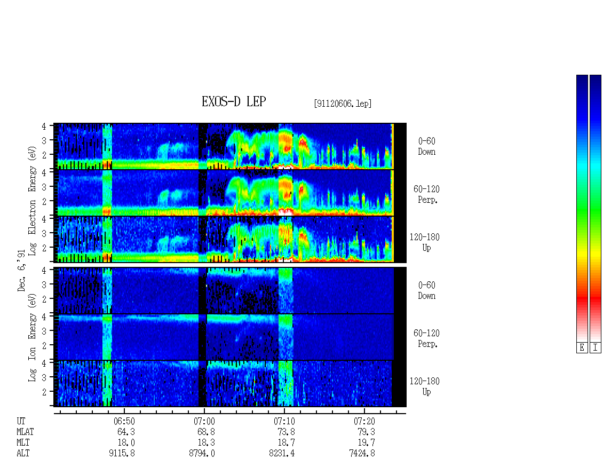Screen dimensions: 603x467
Task: Click the MLT row header
Action: [x=23, y=443]
